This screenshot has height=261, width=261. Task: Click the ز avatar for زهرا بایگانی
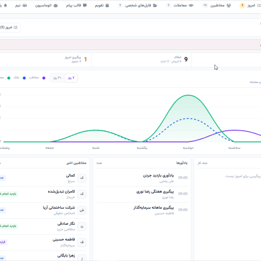pos(82,258)
